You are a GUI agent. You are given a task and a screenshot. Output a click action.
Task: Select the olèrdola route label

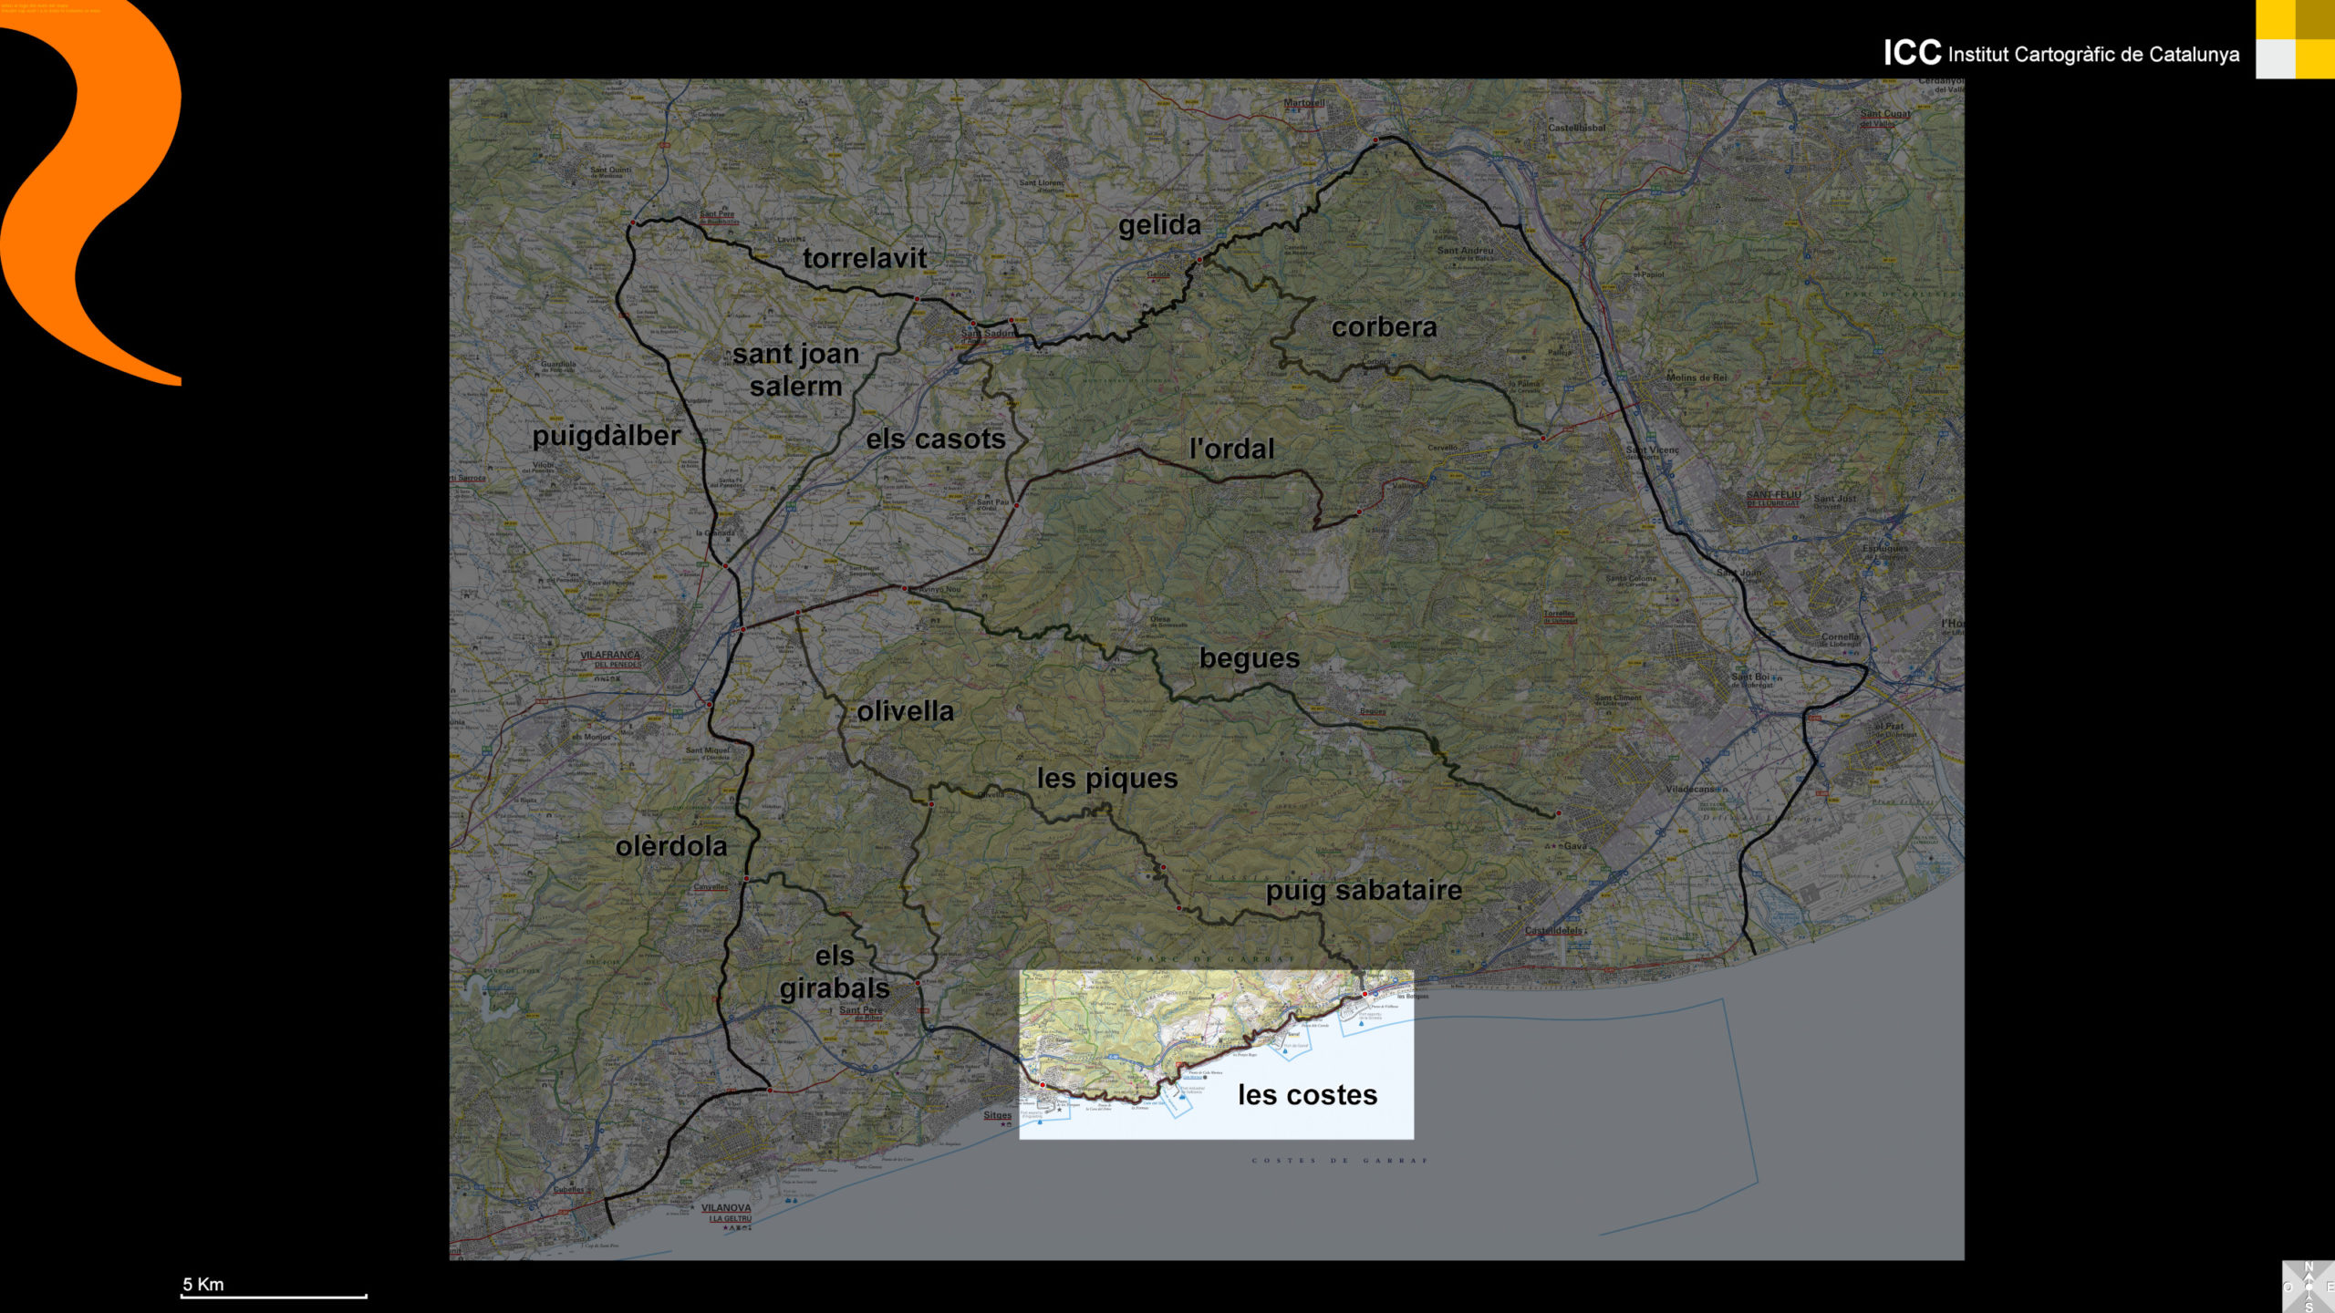pos(671,846)
